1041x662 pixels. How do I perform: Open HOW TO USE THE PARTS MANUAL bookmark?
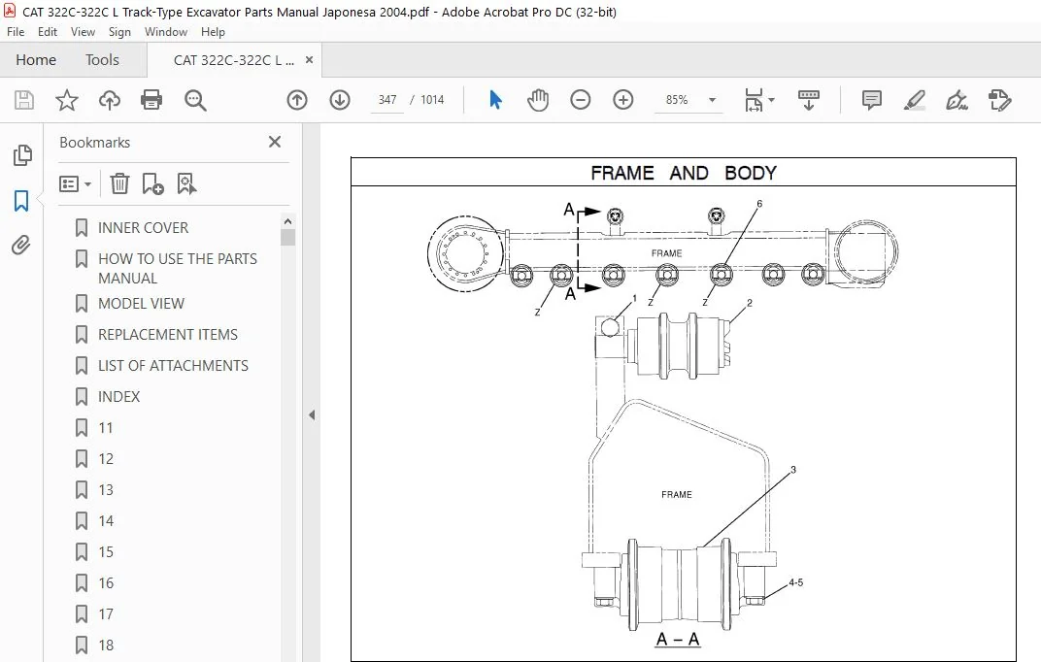tap(178, 268)
